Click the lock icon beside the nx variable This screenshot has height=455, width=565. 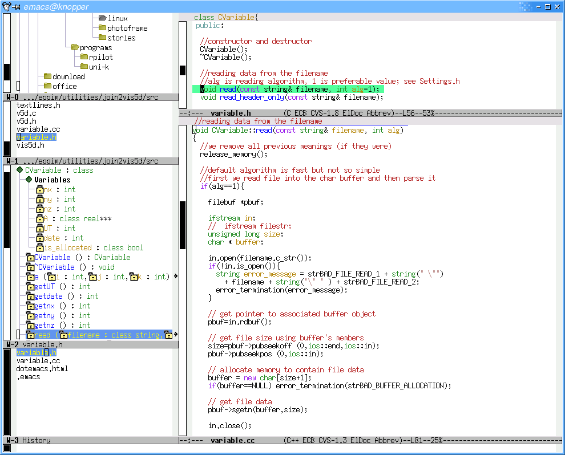(x=40, y=190)
